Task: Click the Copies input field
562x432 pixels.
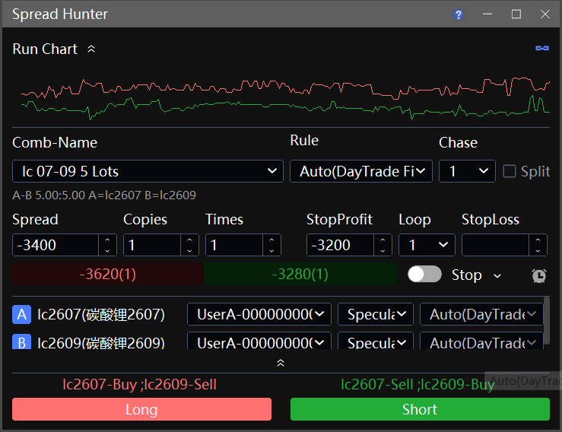Action: tap(152, 245)
